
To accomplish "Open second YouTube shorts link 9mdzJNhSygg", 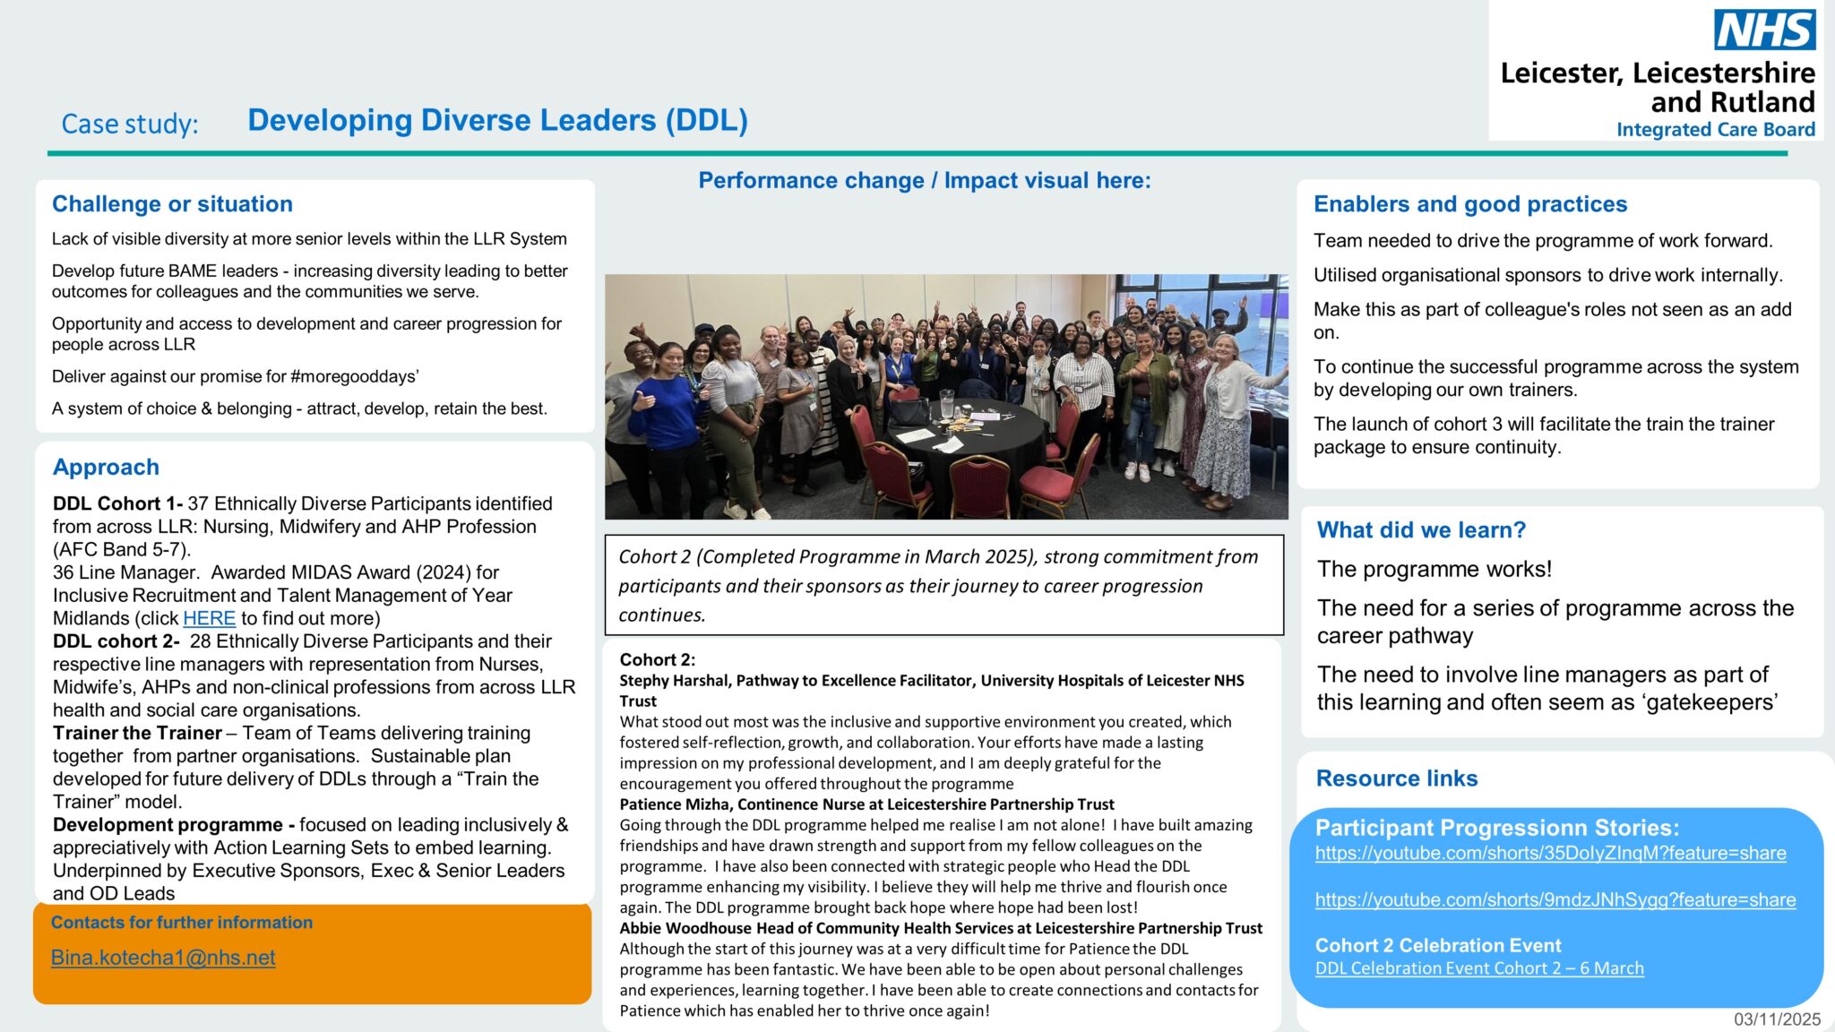I will pos(1555,899).
